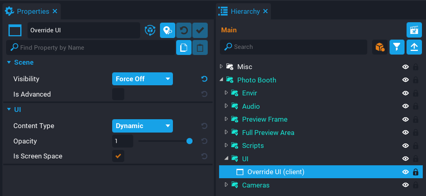Hide the Cameras folder with eye icon

(x=405, y=185)
